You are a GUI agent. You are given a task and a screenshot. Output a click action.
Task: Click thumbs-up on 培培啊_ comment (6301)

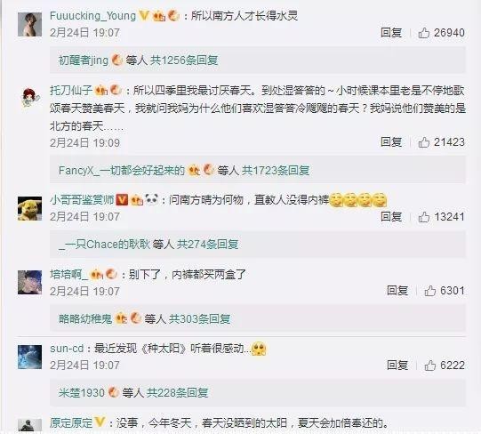tap(430, 291)
